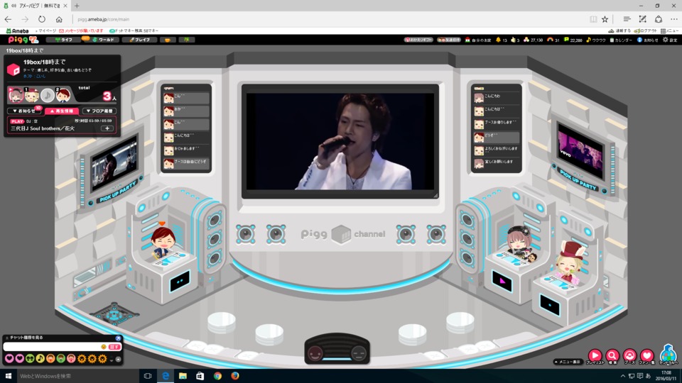
Task: Click the music note action icon
Action: [x=40, y=359]
